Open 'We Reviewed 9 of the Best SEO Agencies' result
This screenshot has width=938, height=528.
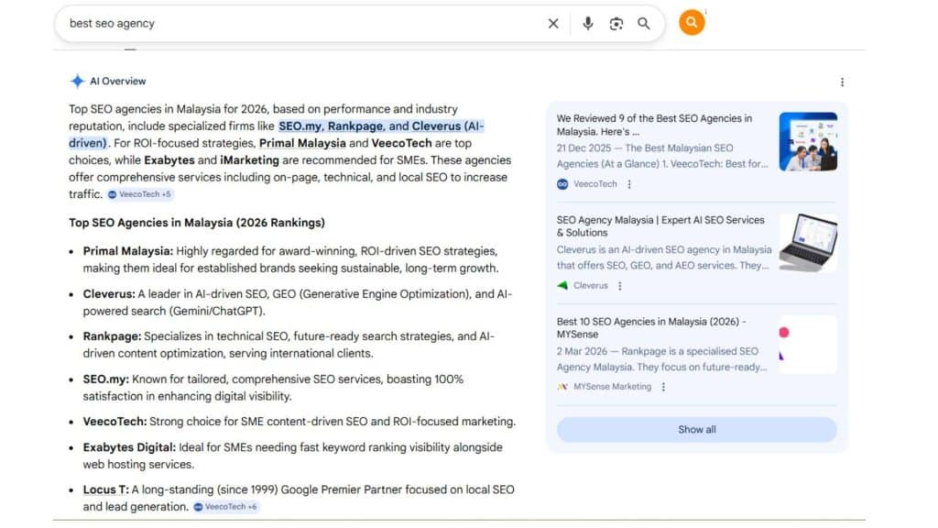click(654, 125)
